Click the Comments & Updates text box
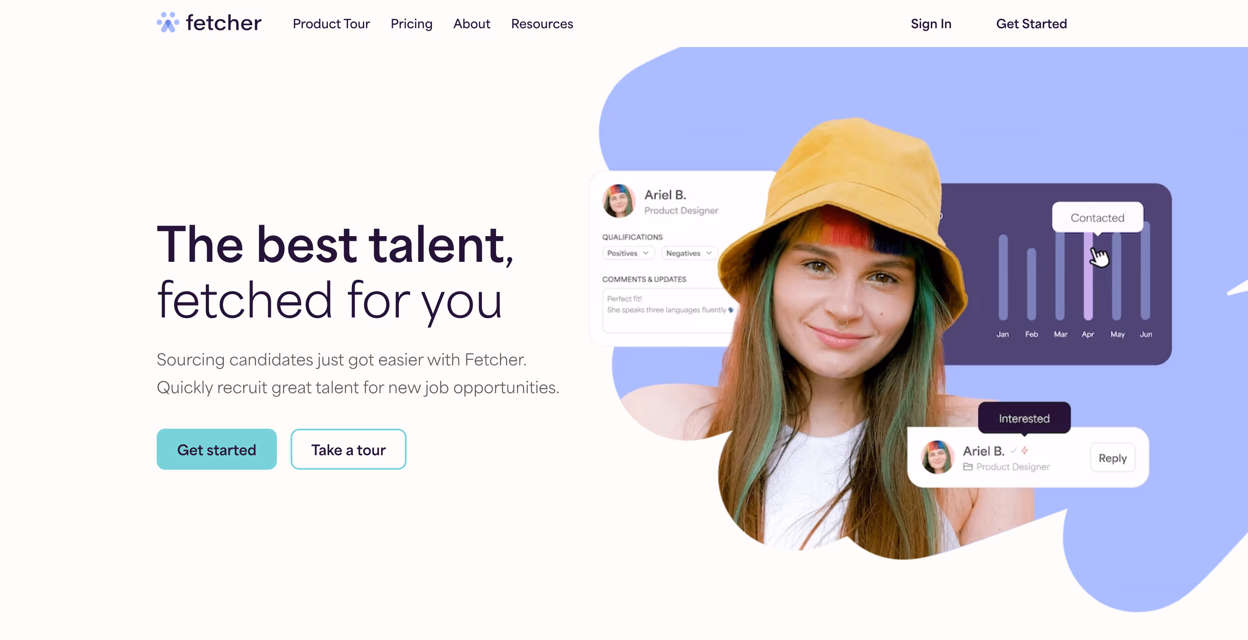1248x640 pixels. [x=669, y=310]
